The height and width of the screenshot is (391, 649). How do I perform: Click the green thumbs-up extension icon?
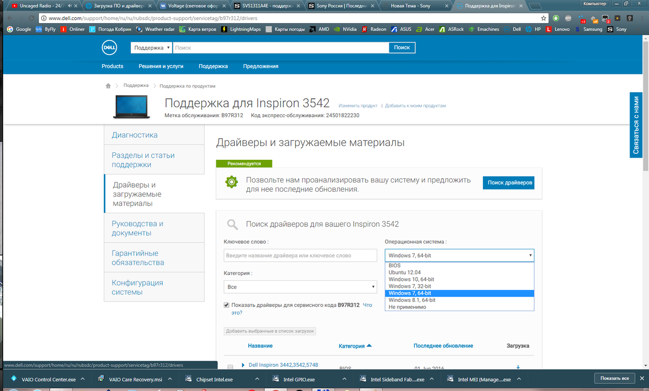556,18
